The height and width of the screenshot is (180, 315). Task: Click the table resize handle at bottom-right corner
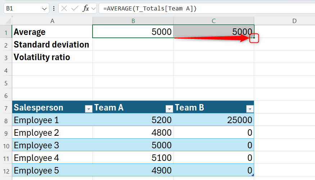click(x=253, y=175)
